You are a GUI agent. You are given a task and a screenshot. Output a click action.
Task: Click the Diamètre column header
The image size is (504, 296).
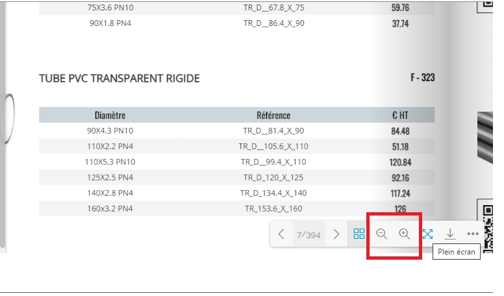[110, 115]
